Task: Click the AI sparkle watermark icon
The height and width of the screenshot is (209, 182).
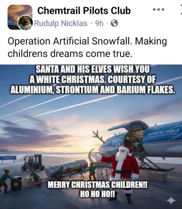Action: tap(171, 201)
